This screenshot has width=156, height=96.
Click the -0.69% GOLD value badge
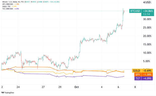click(147, 71)
